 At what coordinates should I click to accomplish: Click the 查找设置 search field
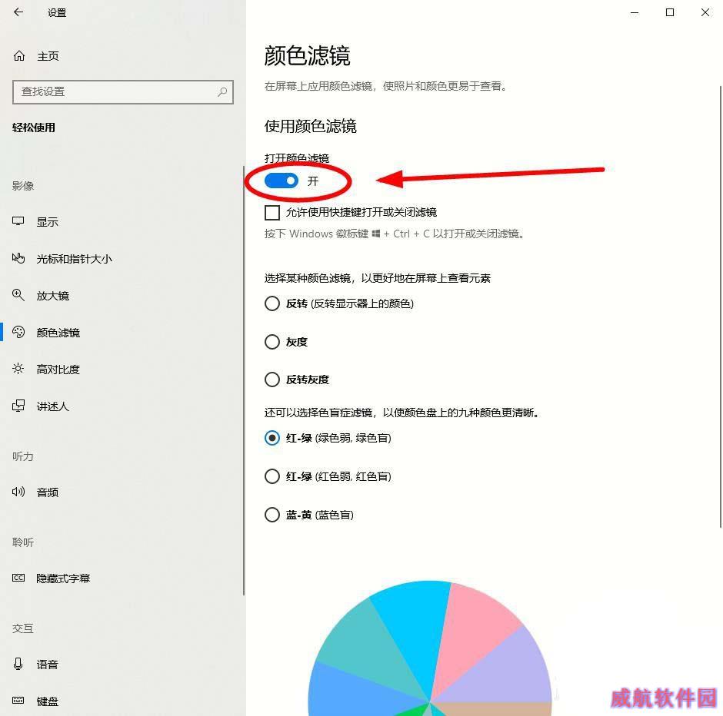pyautogui.click(x=123, y=92)
